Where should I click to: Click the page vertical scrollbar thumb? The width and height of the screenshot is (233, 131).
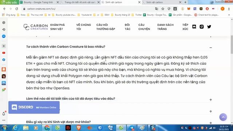point(232,44)
